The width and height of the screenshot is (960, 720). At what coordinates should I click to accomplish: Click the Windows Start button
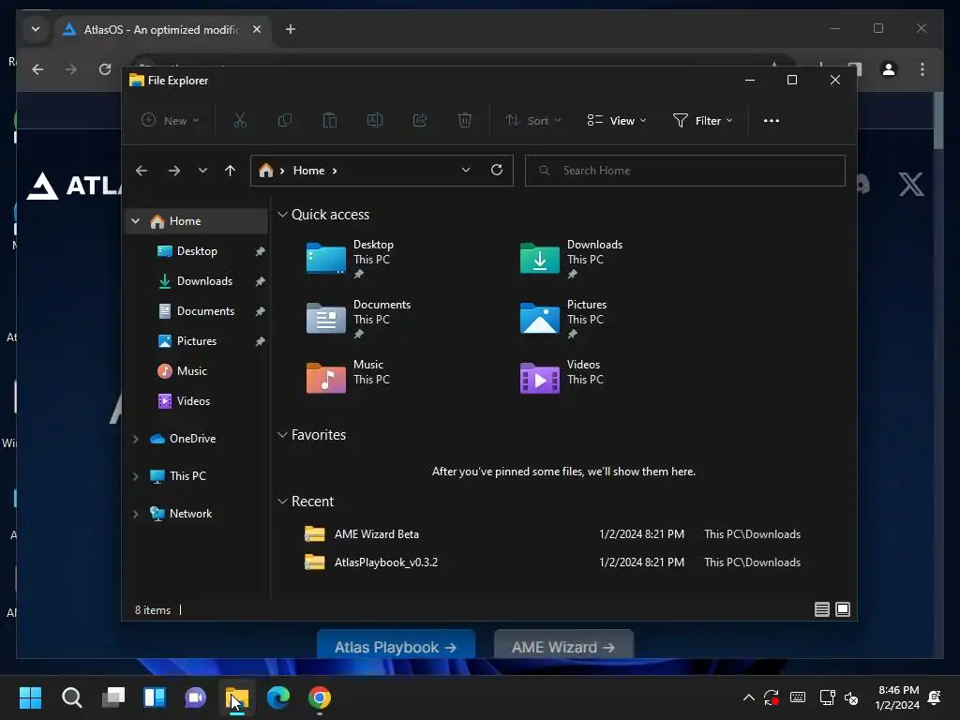click(30, 697)
